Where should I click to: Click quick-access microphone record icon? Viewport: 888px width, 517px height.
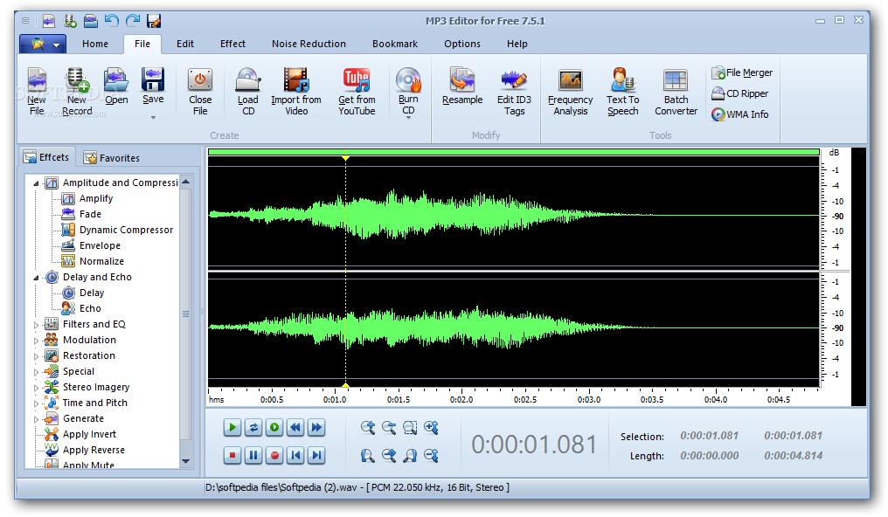click(x=70, y=21)
